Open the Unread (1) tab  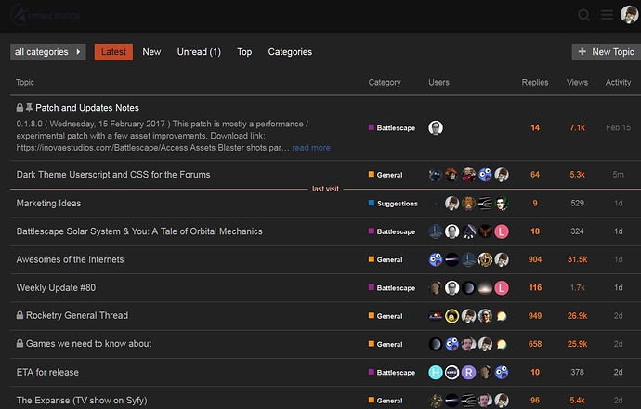click(199, 52)
